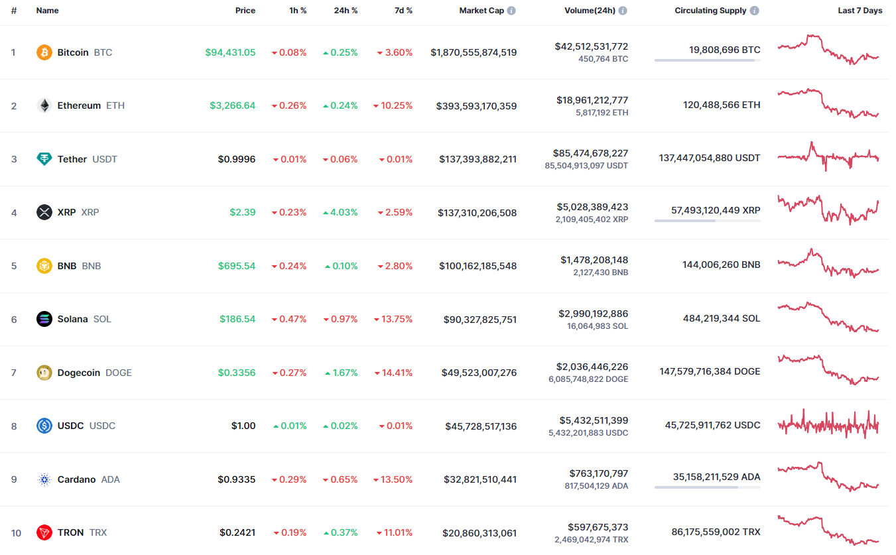Sort coins by Name column header
The width and height of the screenshot is (896, 555).
47,11
